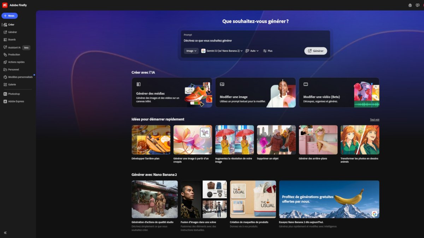Open the Production sidebar icon
Screen dimensions: 424x238
(x=5, y=55)
